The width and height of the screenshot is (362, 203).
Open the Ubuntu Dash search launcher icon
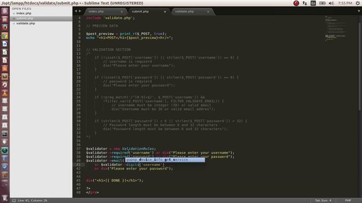(5, 11)
